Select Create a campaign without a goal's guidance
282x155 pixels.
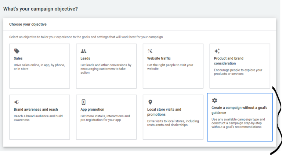click(239, 110)
